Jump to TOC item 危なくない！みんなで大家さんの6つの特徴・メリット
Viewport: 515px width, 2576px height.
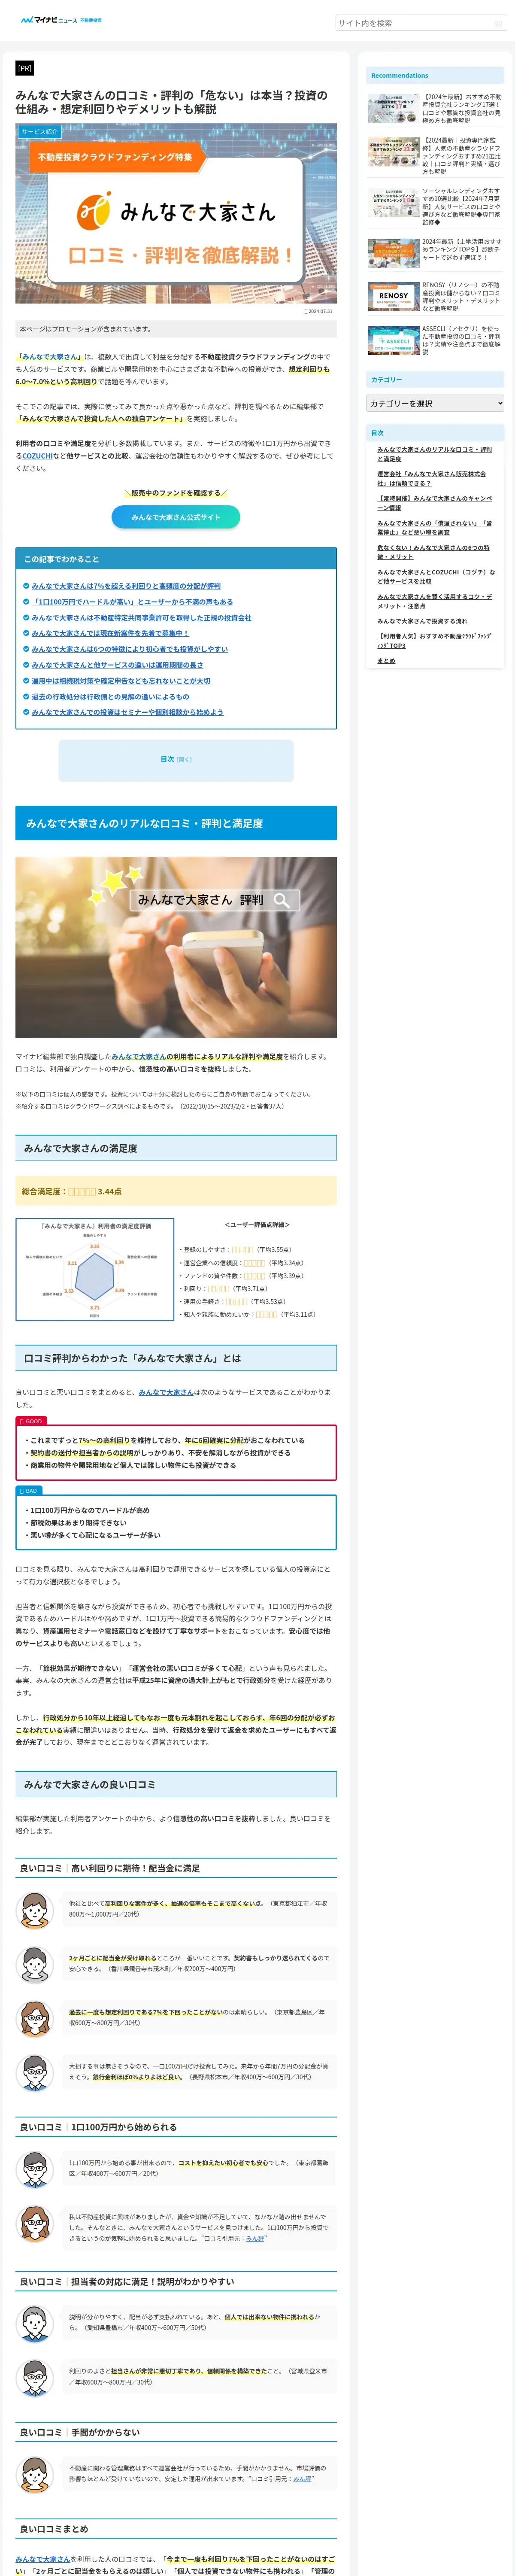433,552
